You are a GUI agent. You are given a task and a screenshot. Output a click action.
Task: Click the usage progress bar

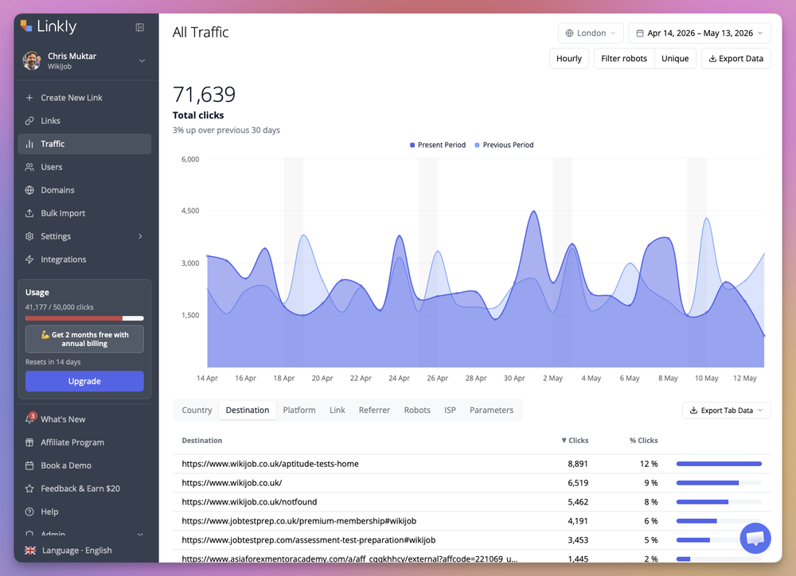84,318
